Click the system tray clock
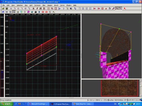Image resolution: width=142 pixels, height=106 pixels. click(138, 104)
